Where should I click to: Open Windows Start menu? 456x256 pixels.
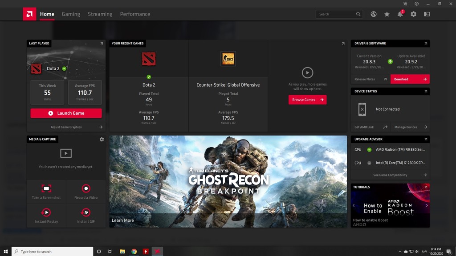click(x=5, y=252)
